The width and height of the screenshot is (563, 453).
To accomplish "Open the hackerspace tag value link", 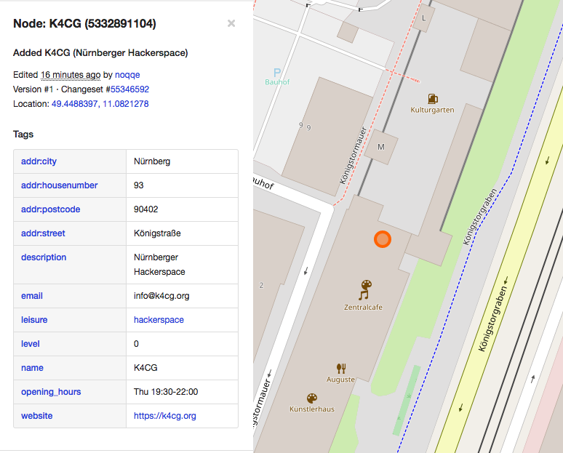I will [159, 320].
